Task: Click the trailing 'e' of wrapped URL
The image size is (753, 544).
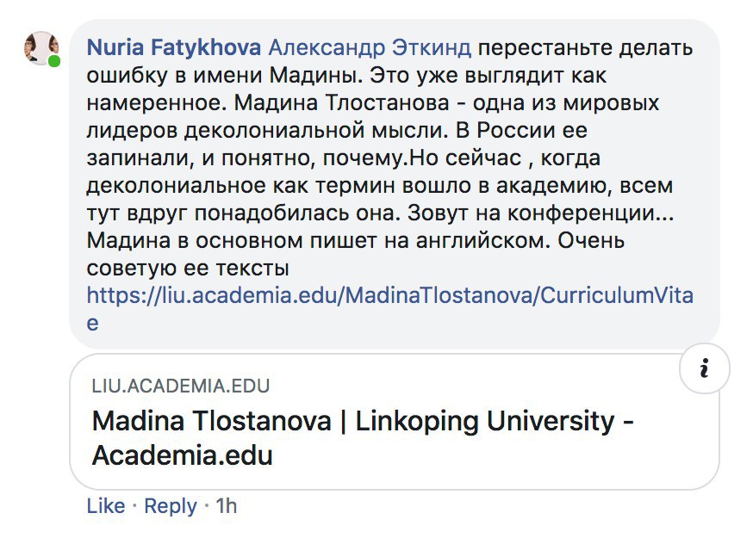Action: click(93, 323)
